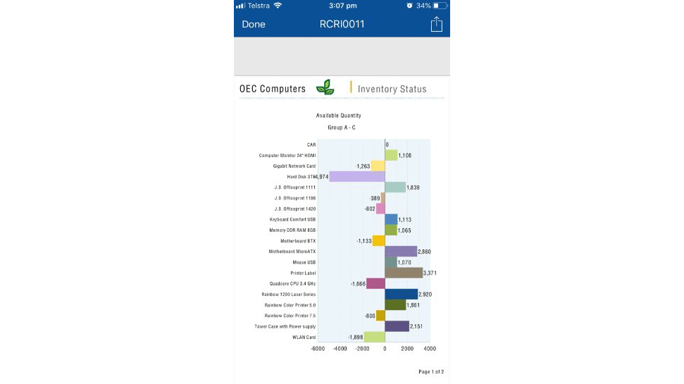The width and height of the screenshot is (684, 384).
Task: Tap the Mouse USB bar
Action: [391, 262]
